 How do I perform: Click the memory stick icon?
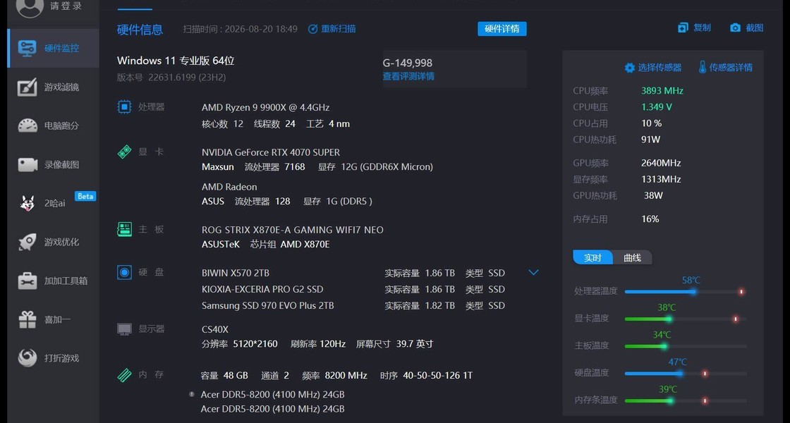[x=124, y=375]
